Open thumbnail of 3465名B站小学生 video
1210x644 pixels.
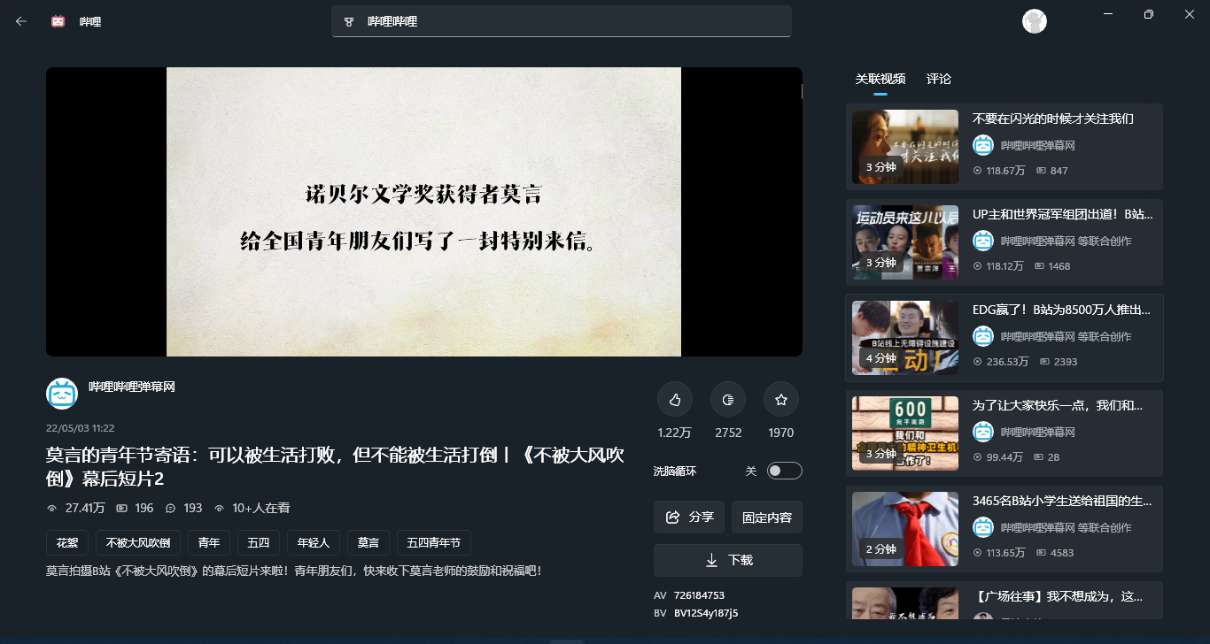pyautogui.click(x=905, y=529)
